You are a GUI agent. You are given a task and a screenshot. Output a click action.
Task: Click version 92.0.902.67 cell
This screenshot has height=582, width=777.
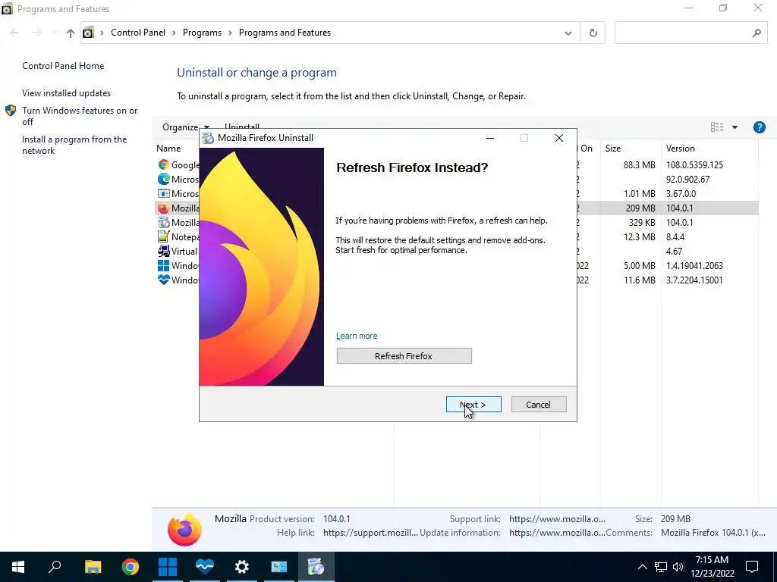click(687, 179)
